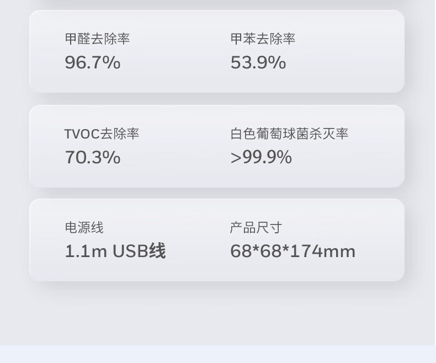The image size is (436, 363).
Task: Click the empty area between 70.3% and >99.9%
Action: pyautogui.click(x=177, y=158)
